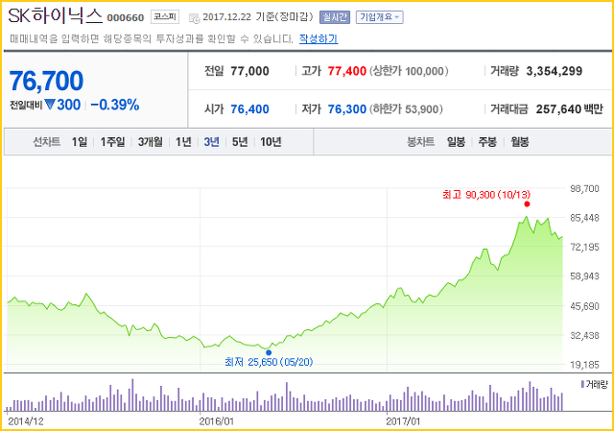
Task: Click the 98,700 axis value
Action: 584,189
